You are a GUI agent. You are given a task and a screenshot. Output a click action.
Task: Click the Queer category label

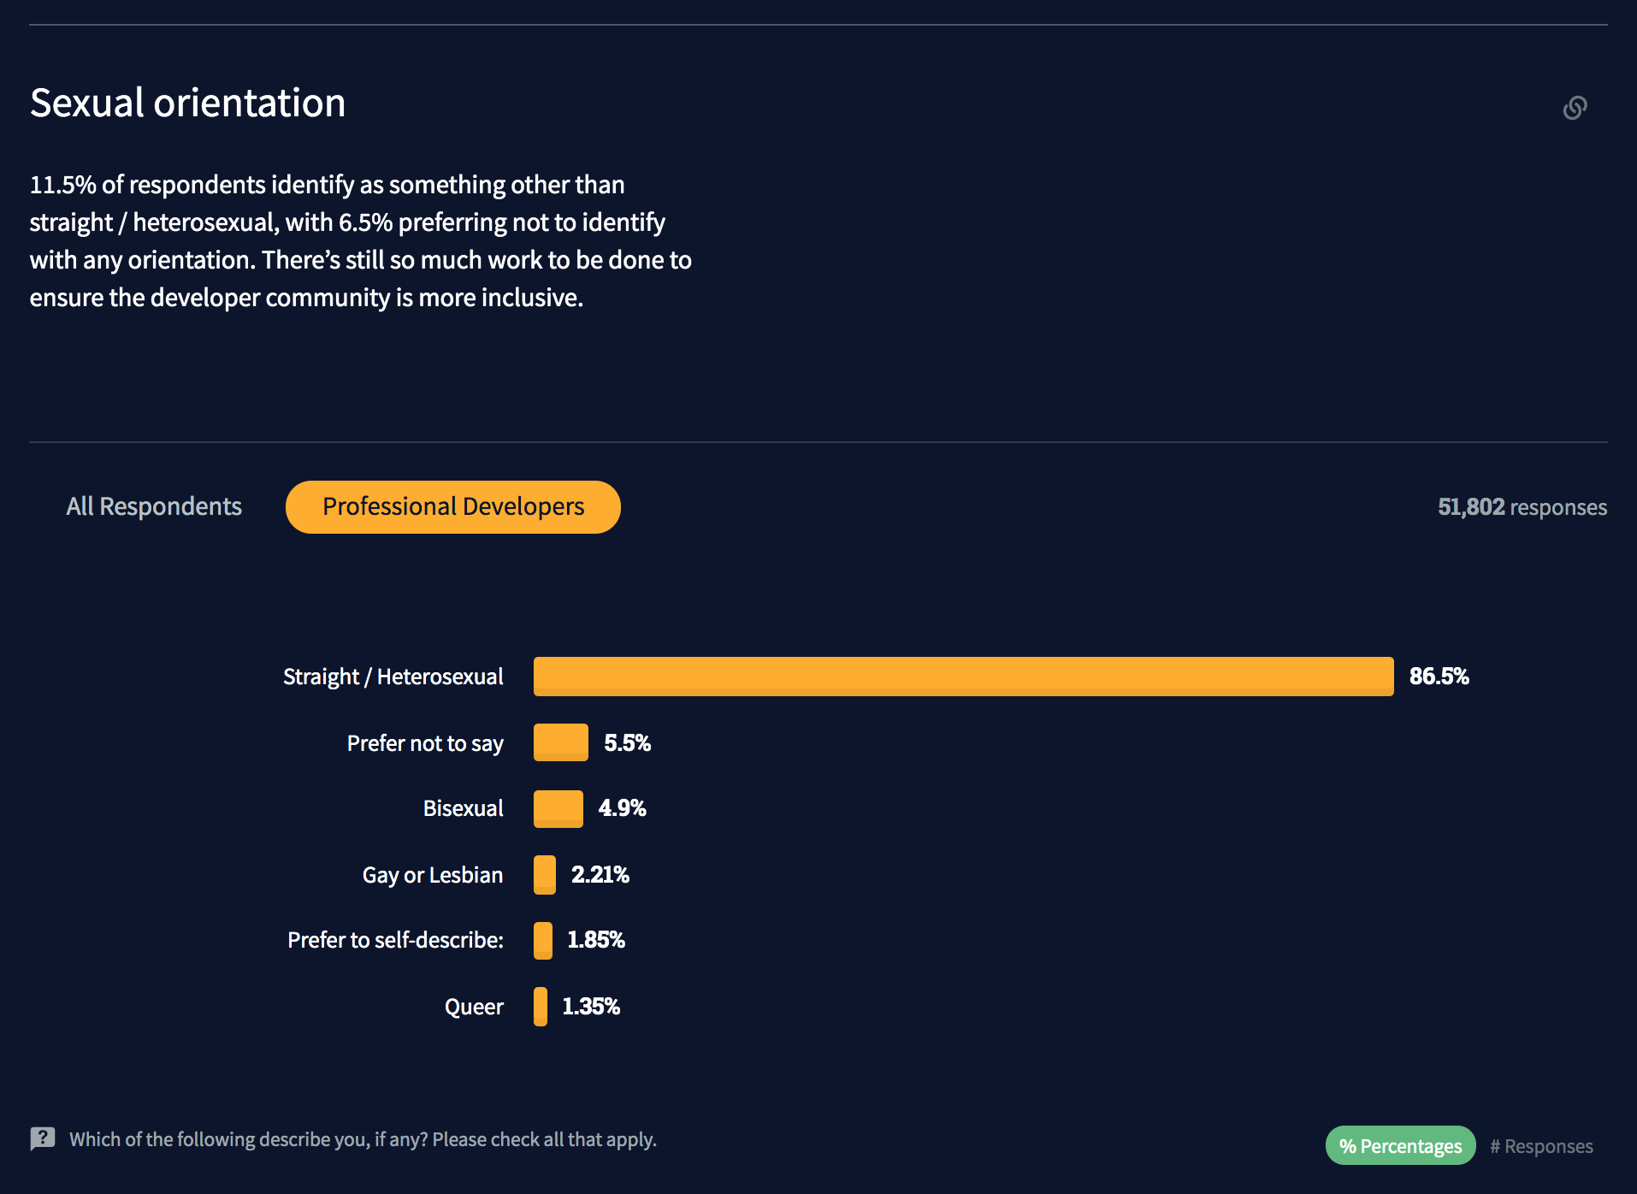(474, 1007)
